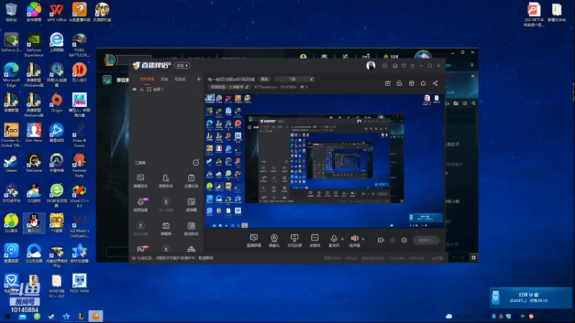Collapse the toolbox panel with the minus icon
The height and width of the screenshot is (323, 575).
195,163
